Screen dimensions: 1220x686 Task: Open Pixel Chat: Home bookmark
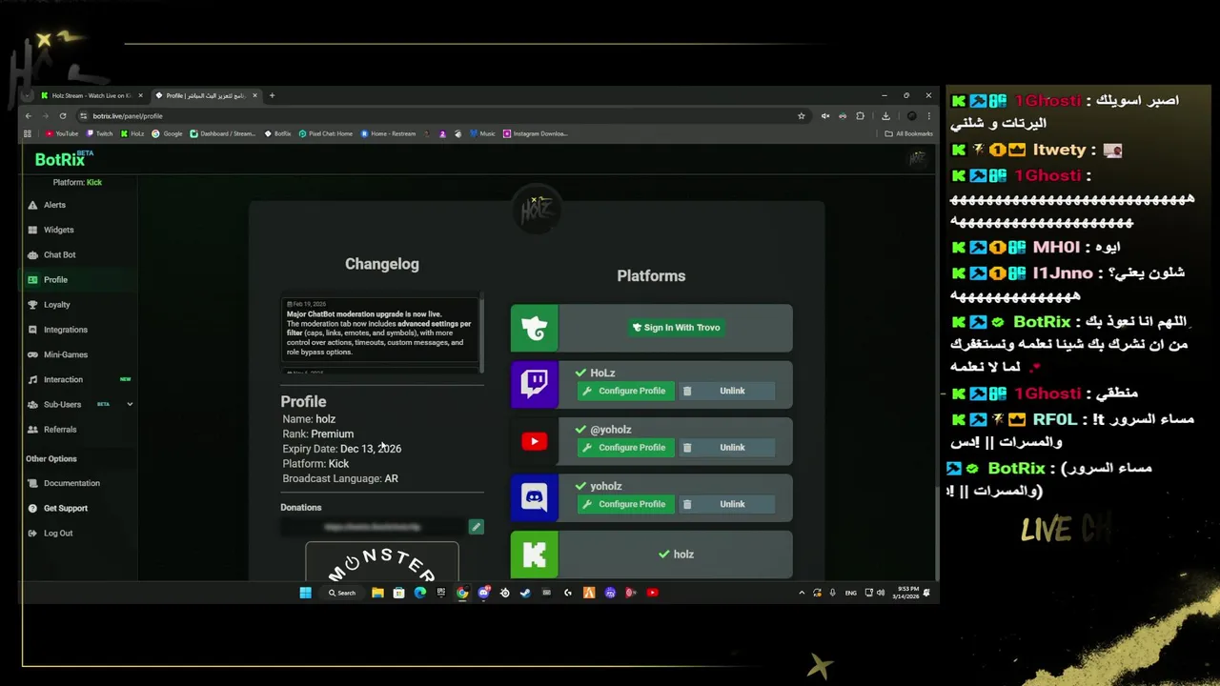pyautogui.click(x=325, y=133)
